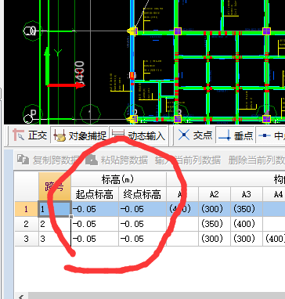Click the 跨号 cell in row 1
The image size is (285, 299).
(x=55, y=209)
